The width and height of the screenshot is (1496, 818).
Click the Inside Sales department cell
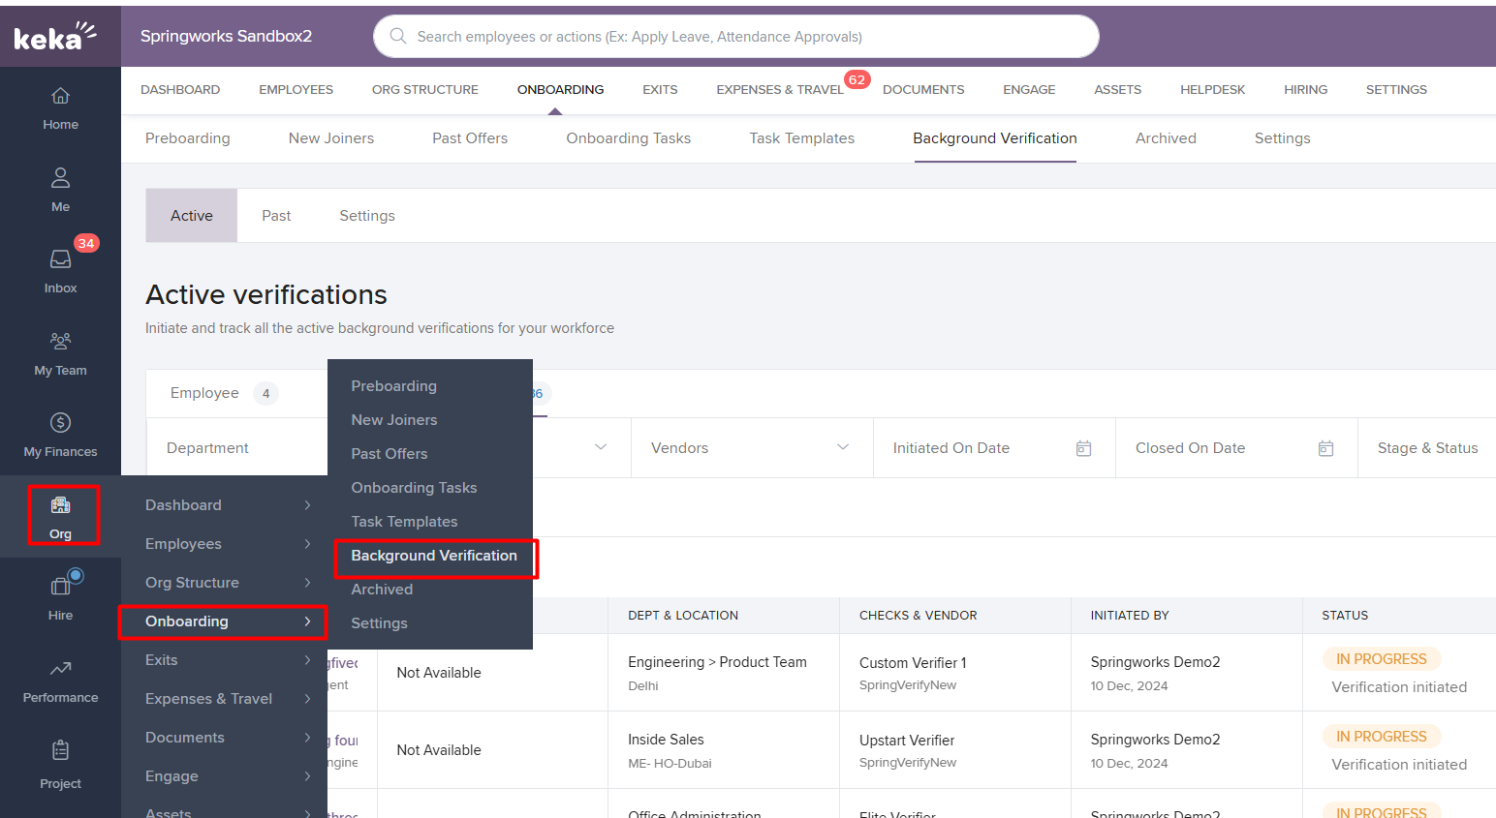pyautogui.click(x=666, y=740)
